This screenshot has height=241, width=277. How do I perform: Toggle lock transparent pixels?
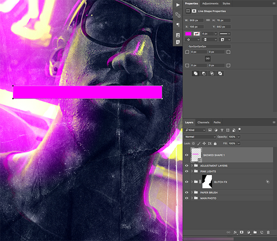coord(193,143)
